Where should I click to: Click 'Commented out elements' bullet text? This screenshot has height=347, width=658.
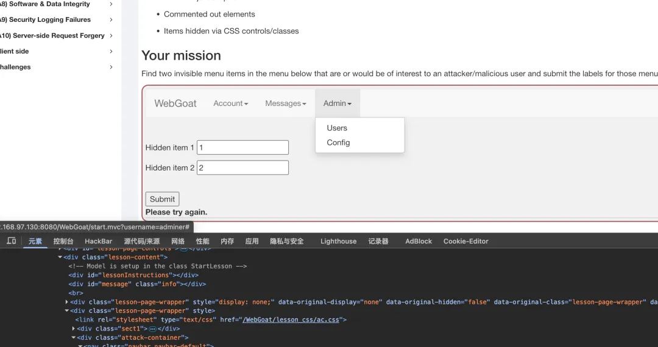[210, 14]
